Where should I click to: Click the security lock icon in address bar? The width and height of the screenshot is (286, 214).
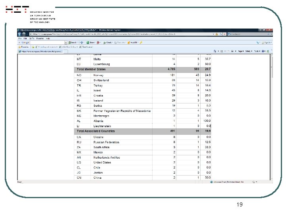(217, 34)
